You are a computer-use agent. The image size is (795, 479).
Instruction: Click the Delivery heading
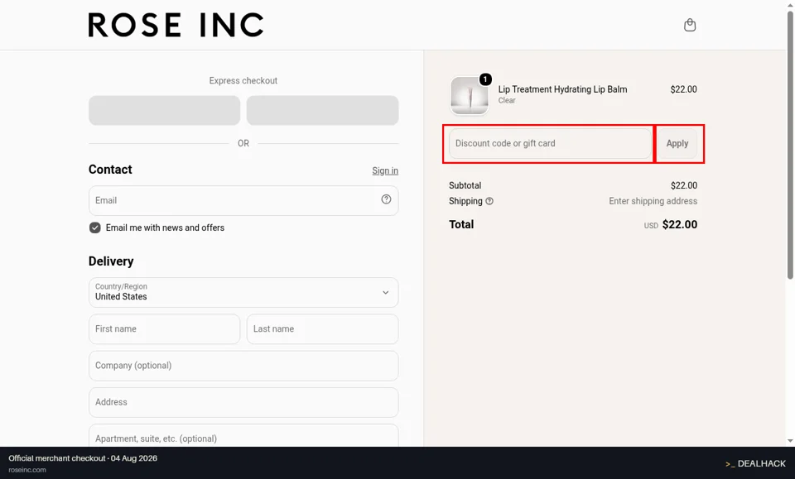coord(111,261)
